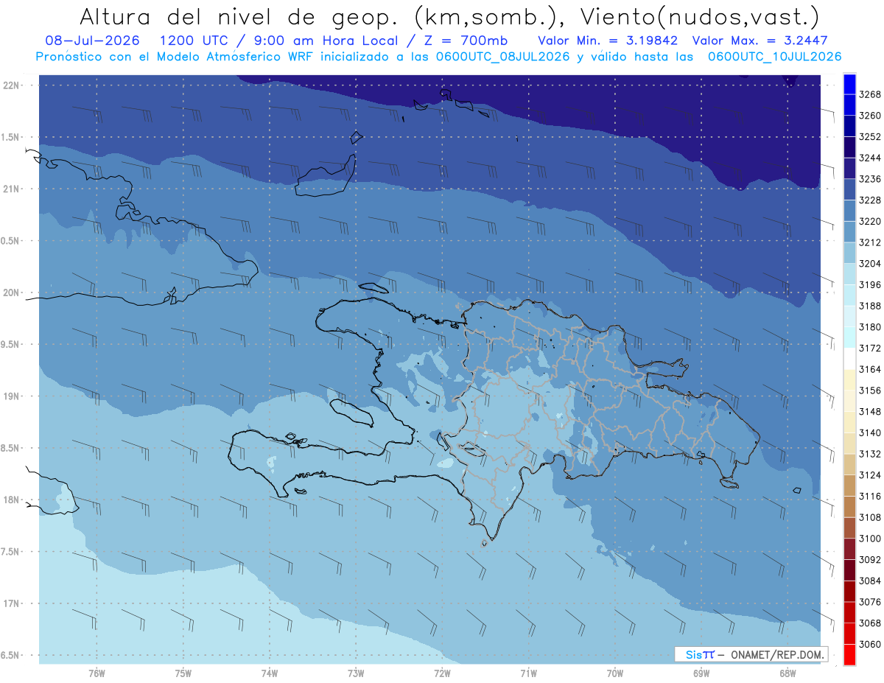The width and height of the screenshot is (884, 683).
Task: Click the legend value '3180'
Action: 870,327
